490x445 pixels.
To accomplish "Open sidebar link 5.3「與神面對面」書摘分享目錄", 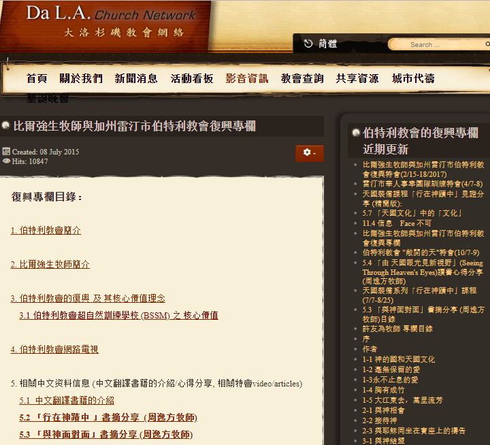I will coord(423,314).
